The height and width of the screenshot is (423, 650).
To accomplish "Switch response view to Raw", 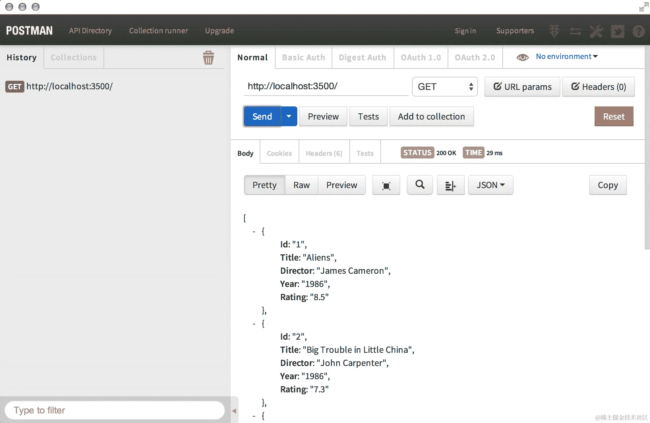I will (x=301, y=185).
